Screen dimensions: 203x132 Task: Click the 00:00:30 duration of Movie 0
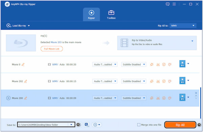pyautogui.click(x=71, y=64)
